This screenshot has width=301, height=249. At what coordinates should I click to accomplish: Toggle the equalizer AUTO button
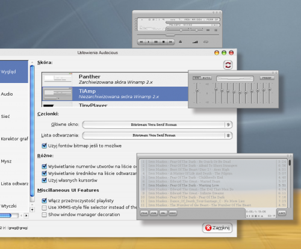pos(206,78)
